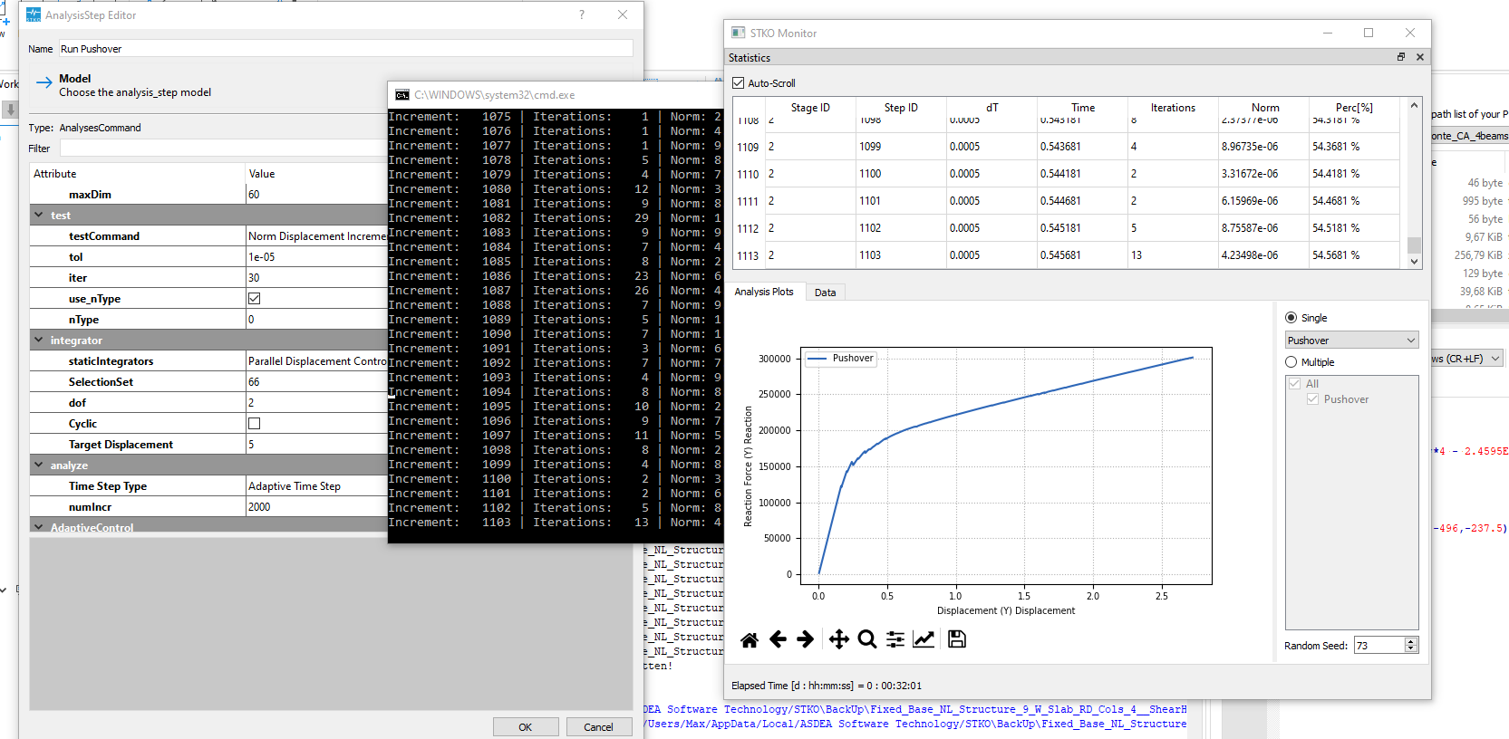This screenshot has height=739, width=1509.
Task: Reset plot view with the Home icon
Action: click(x=750, y=640)
